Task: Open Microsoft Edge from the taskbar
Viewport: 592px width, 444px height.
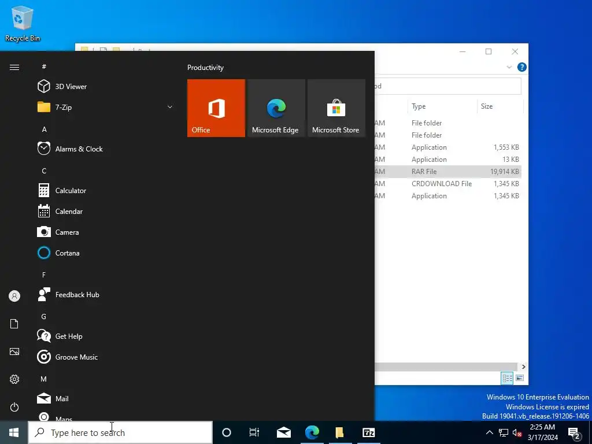Action: pos(312,432)
